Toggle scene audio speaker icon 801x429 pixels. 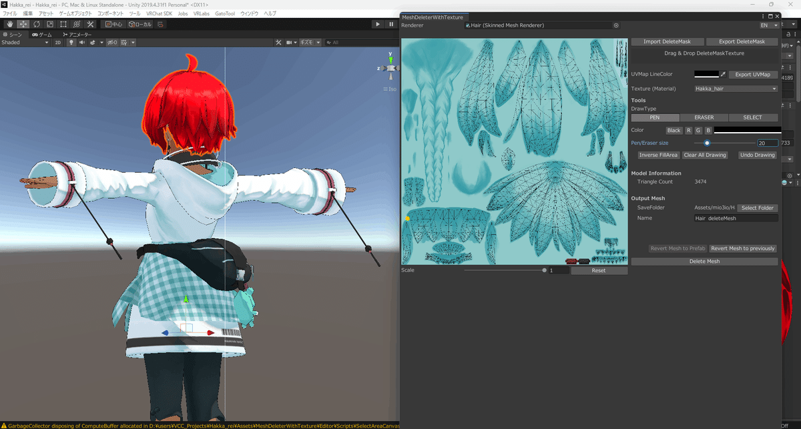81,42
